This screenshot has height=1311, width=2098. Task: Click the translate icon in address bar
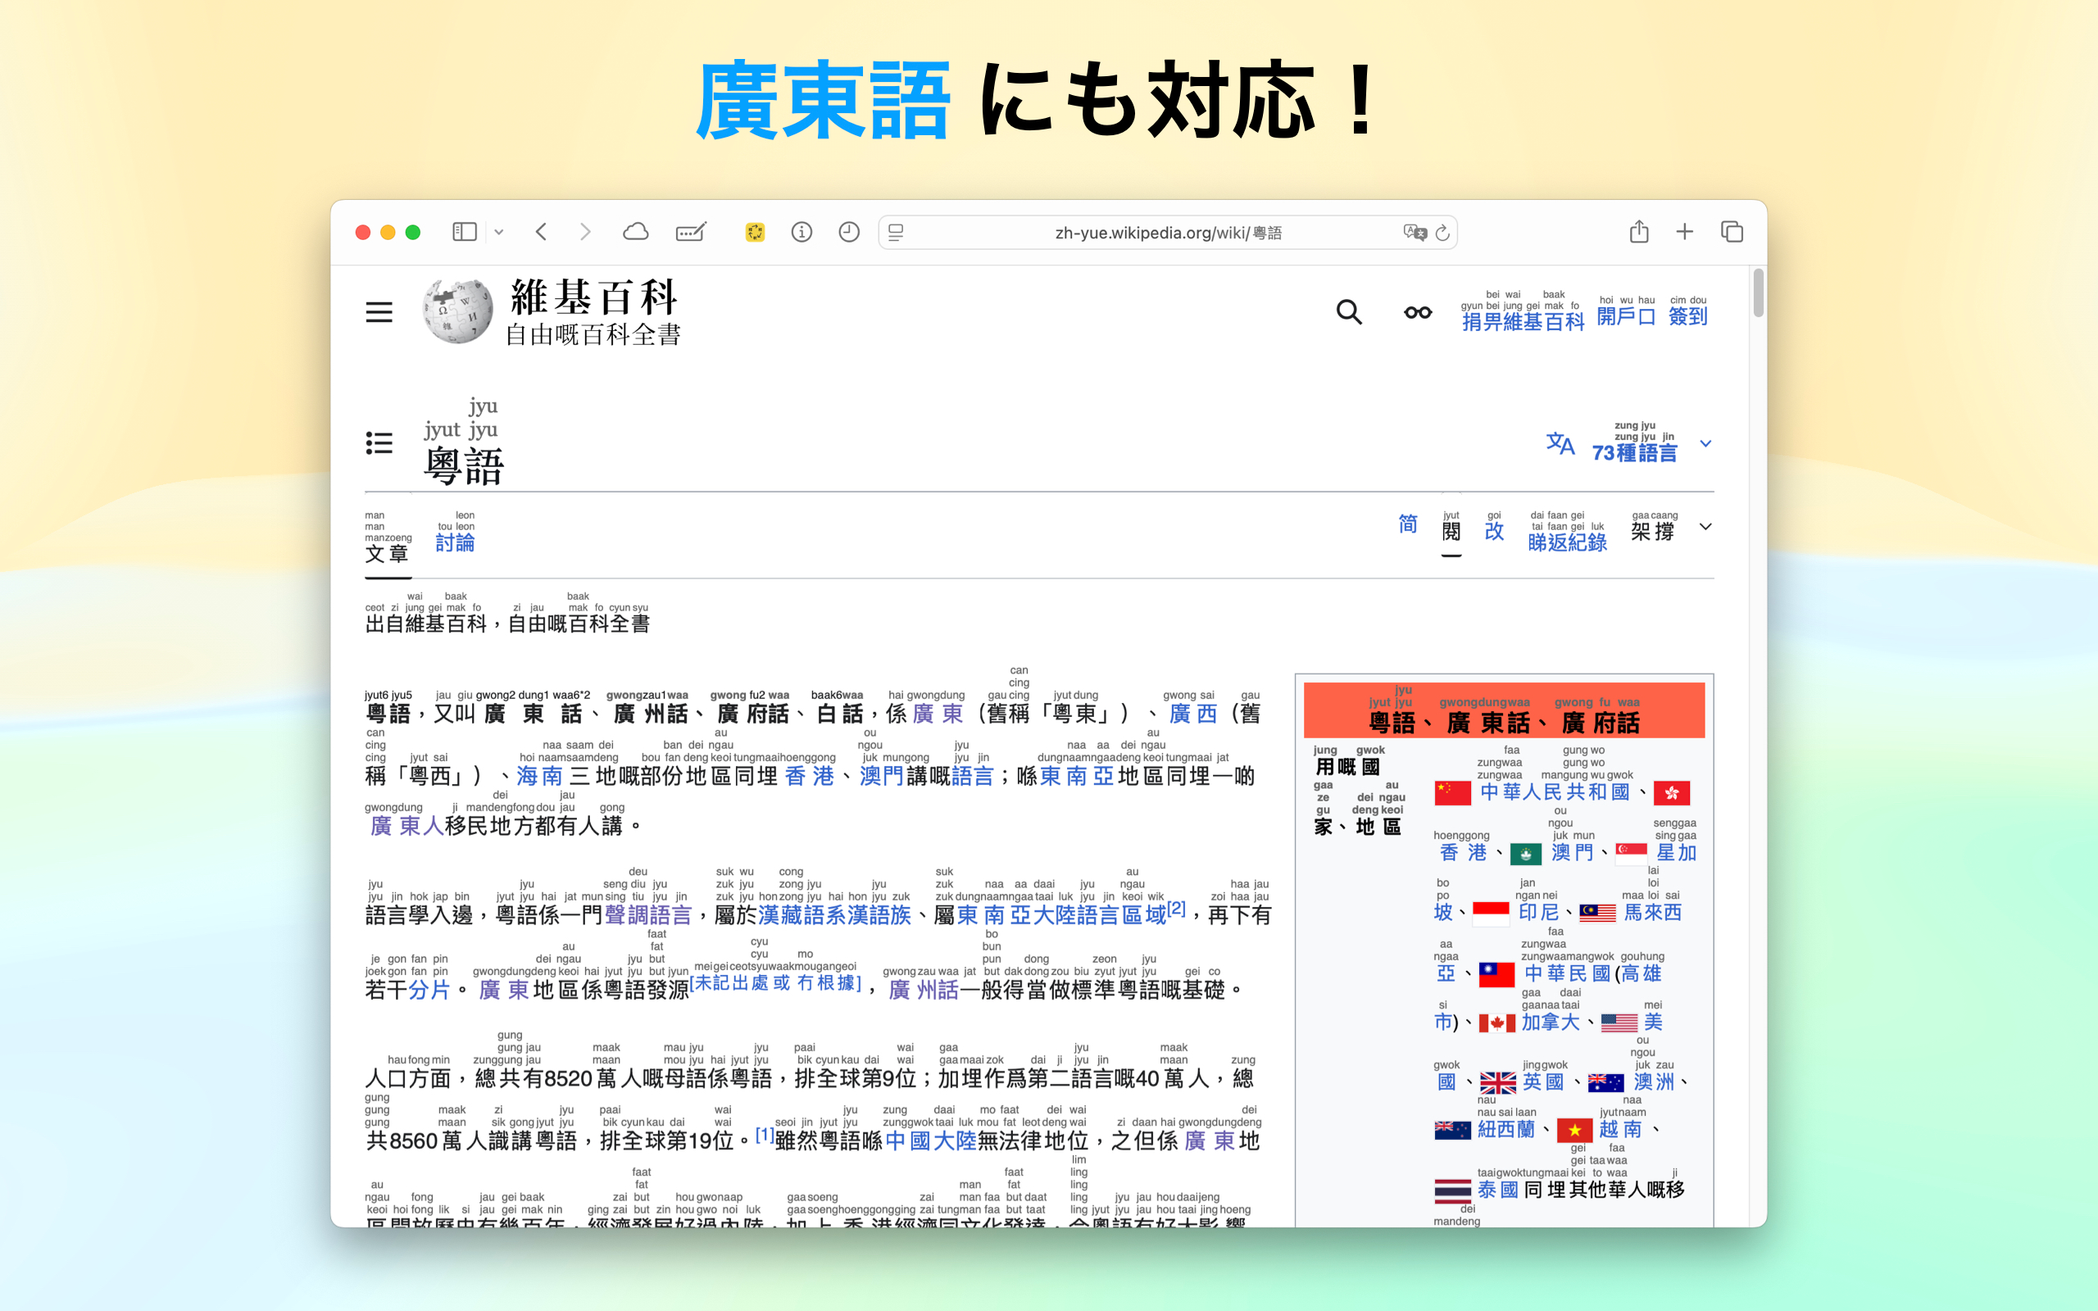(x=1415, y=233)
